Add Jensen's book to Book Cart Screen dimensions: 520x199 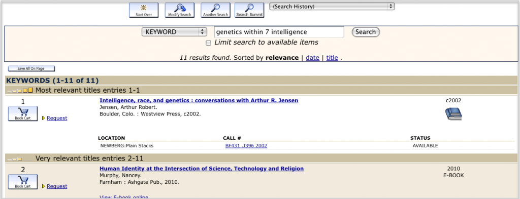click(x=23, y=114)
